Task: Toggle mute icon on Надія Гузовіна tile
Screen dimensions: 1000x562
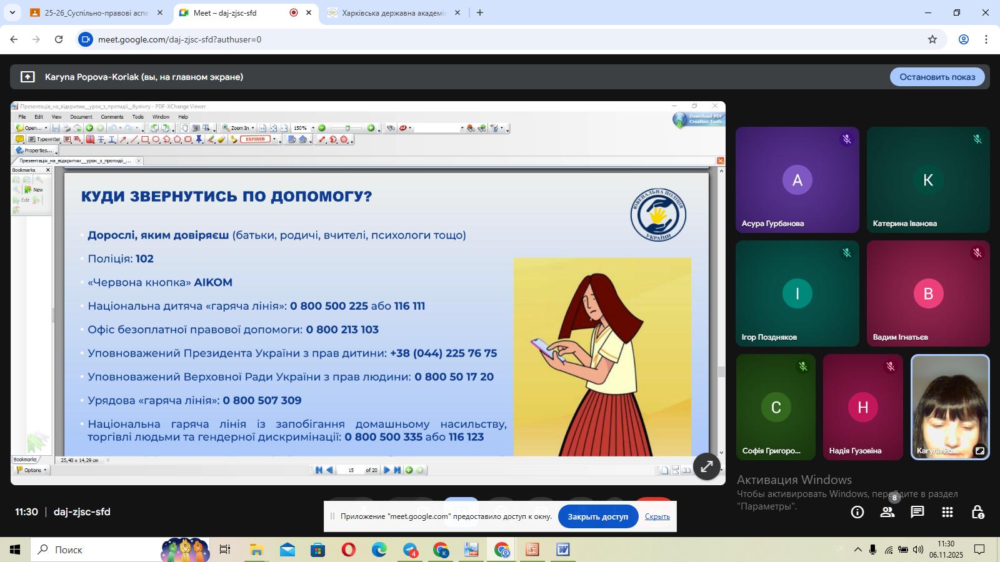Action: click(890, 367)
